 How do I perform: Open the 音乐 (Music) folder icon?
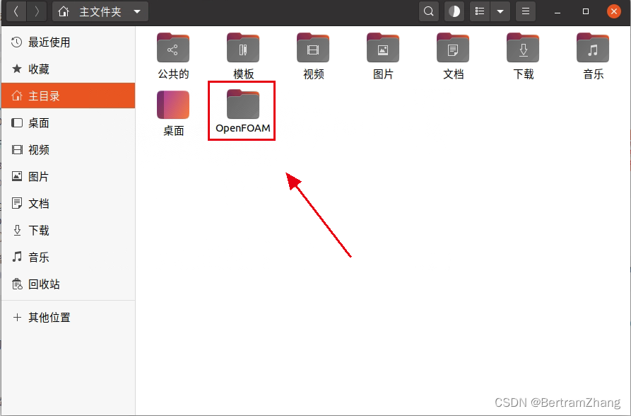click(593, 48)
